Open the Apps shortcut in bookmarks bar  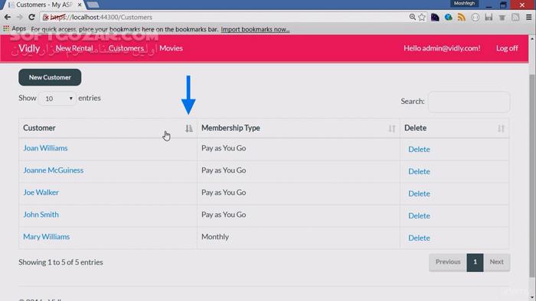[x=15, y=29]
